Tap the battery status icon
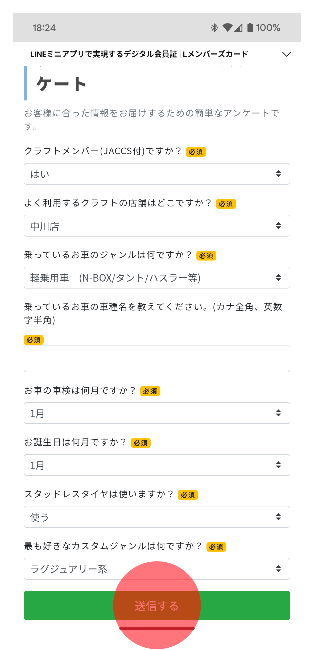314x650 pixels. (x=250, y=27)
